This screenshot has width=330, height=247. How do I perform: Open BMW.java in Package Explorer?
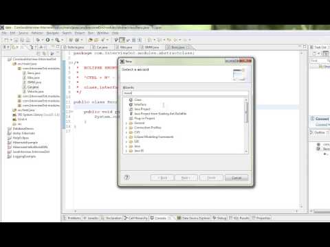click(34, 82)
